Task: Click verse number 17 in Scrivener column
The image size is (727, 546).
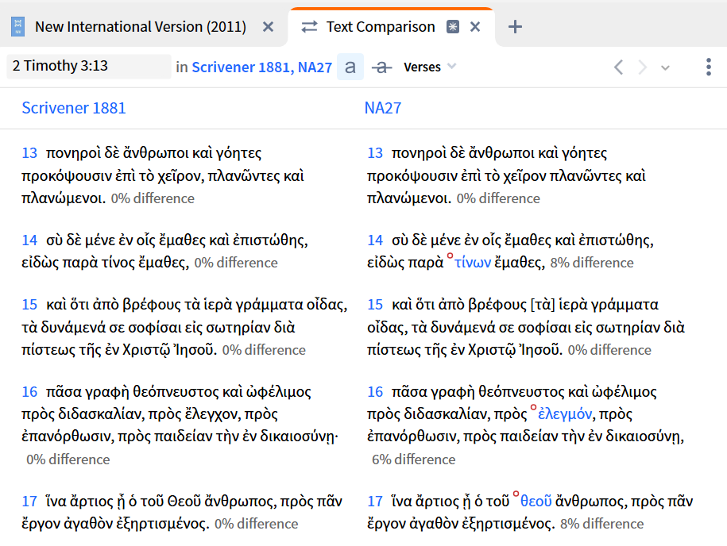Action: (x=29, y=501)
